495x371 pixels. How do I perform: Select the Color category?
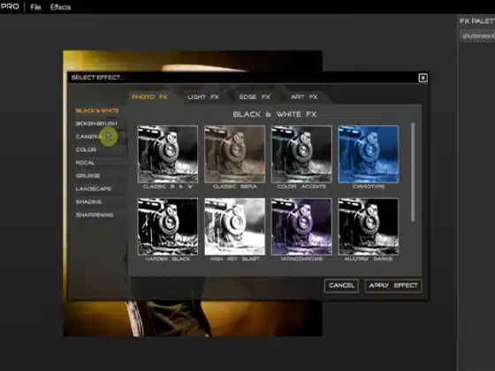point(86,149)
